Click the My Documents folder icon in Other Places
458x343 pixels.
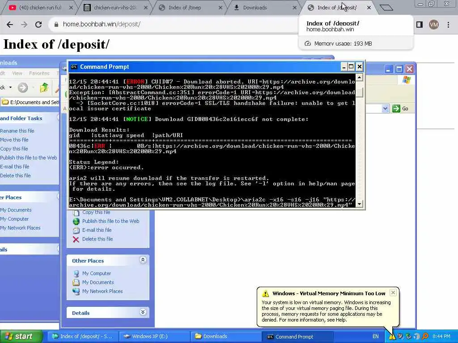[x=76, y=282]
